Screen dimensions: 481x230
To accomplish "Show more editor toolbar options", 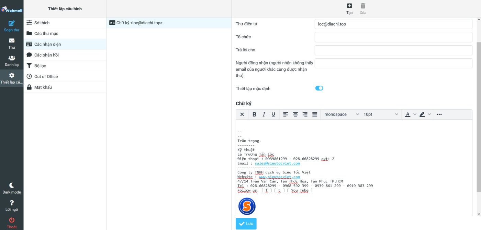I will click(x=439, y=114).
